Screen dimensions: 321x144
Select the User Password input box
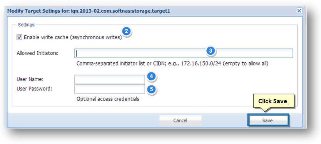click(110, 89)
